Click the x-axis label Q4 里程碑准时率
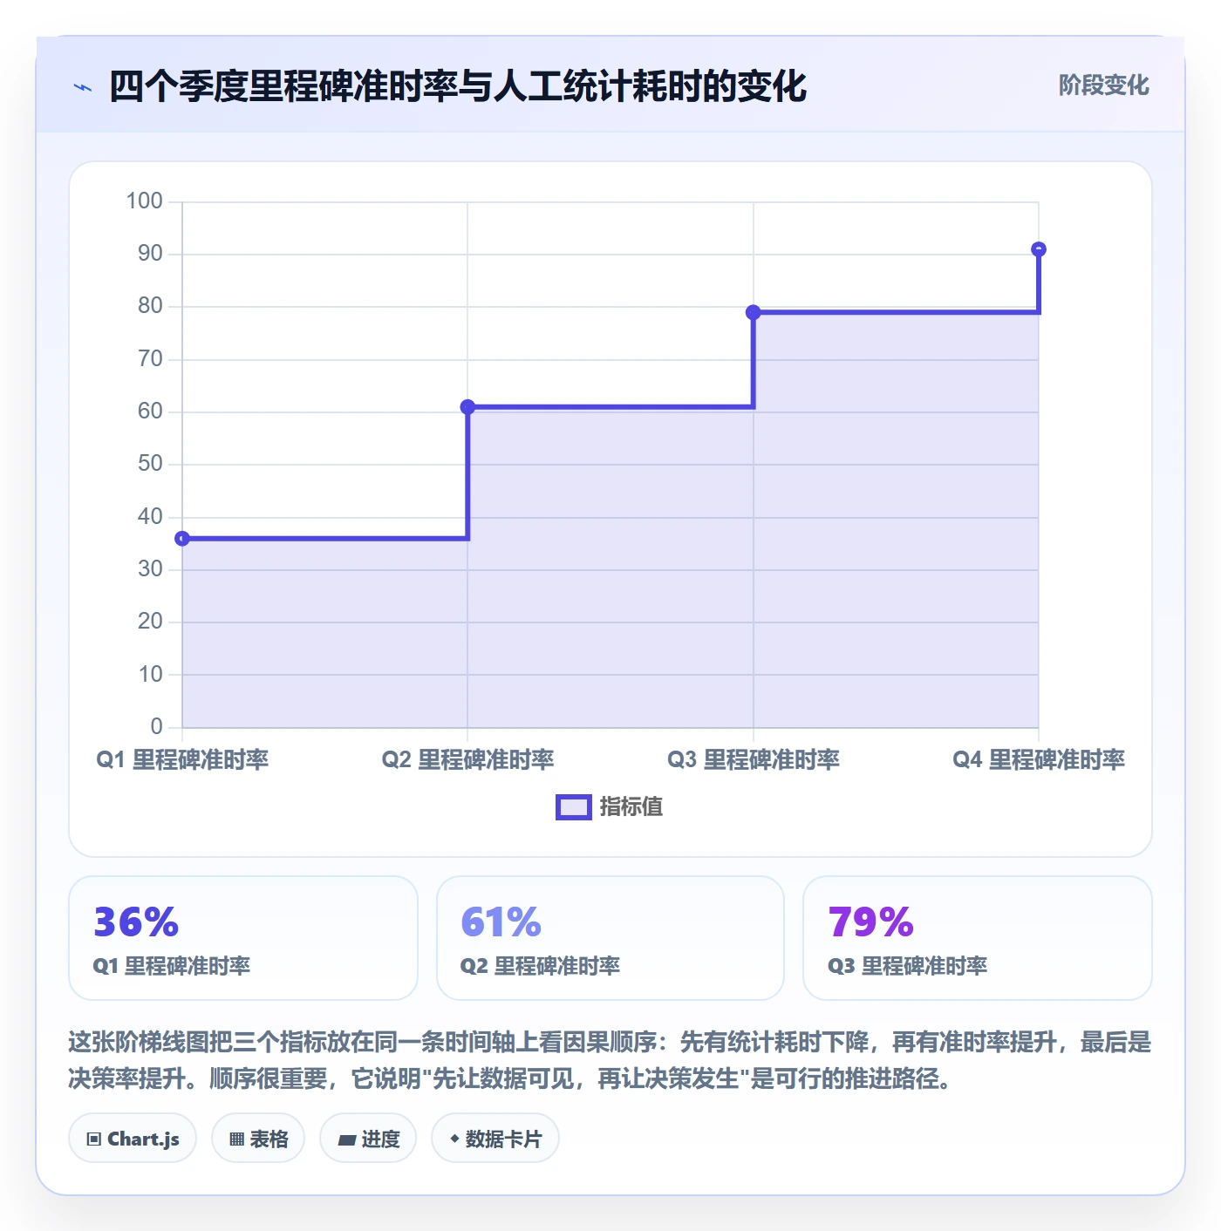 tap(1039, 760)
